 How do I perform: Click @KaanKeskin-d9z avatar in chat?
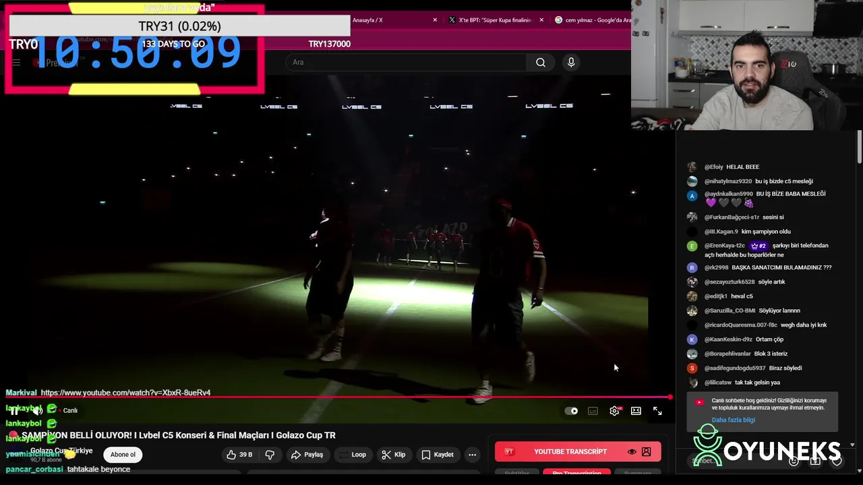pos(692,340)
